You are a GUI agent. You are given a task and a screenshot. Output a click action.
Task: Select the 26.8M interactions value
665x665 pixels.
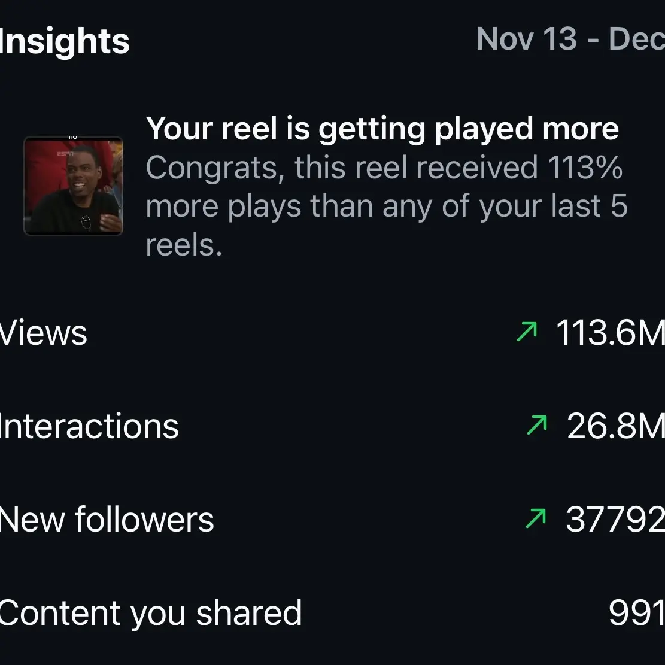pyautogui.click(x=615, y=426)
